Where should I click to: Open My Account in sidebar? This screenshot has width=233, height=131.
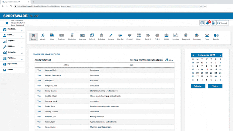(13, 64)
